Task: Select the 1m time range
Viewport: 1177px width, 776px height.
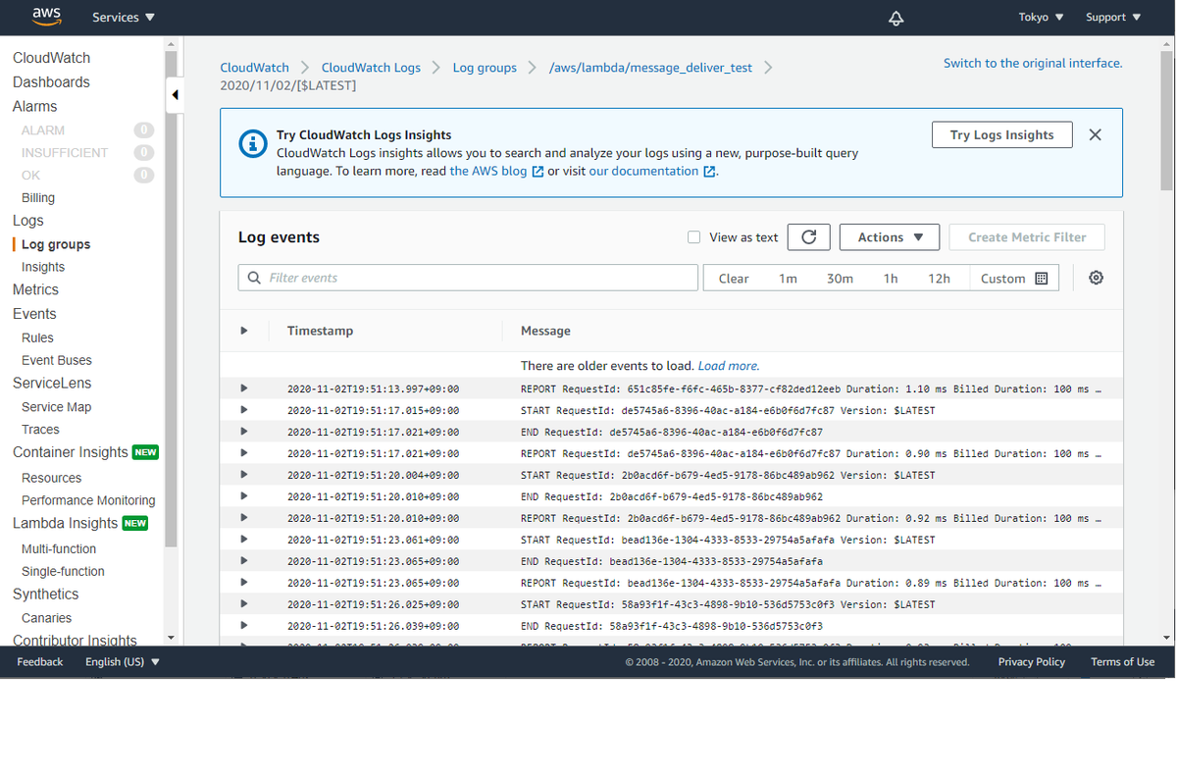Action: [788, 279]
